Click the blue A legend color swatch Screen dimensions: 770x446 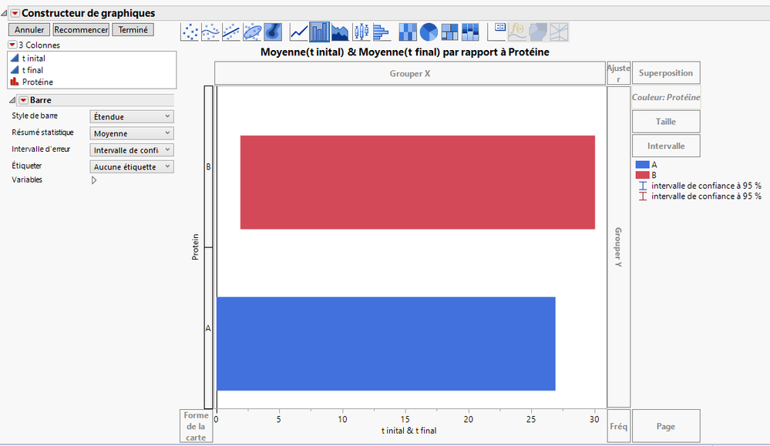642,165
